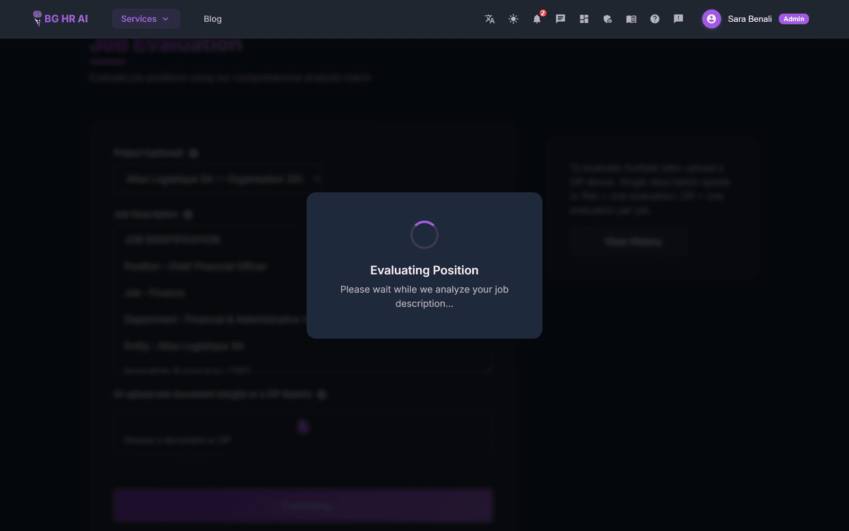This screenshot has height=531, width=849.
Task: Click the user avatar icon
Action: 712,19
